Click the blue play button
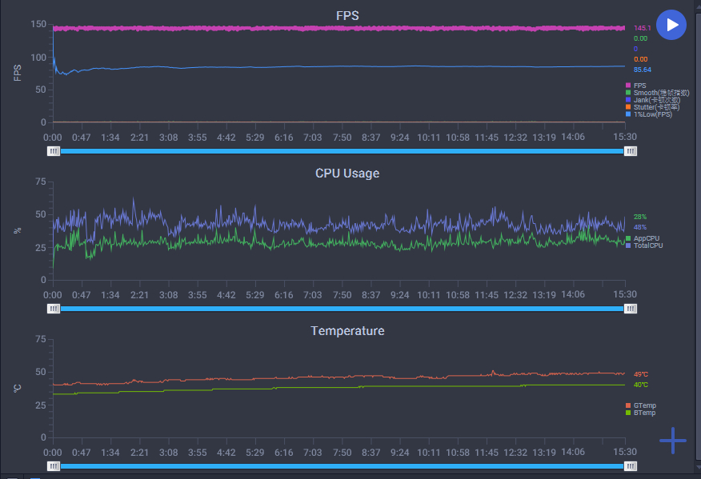 (x=671, y=25)
